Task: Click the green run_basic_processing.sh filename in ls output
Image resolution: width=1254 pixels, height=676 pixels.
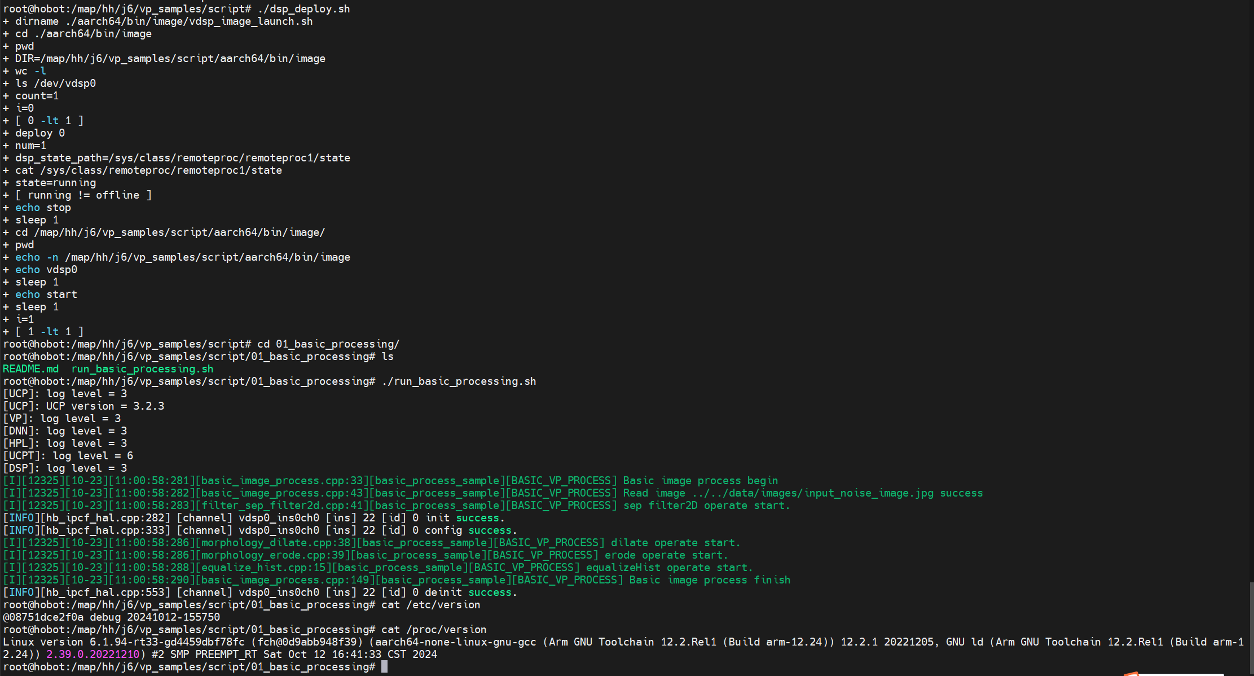Action: (142, 369)
